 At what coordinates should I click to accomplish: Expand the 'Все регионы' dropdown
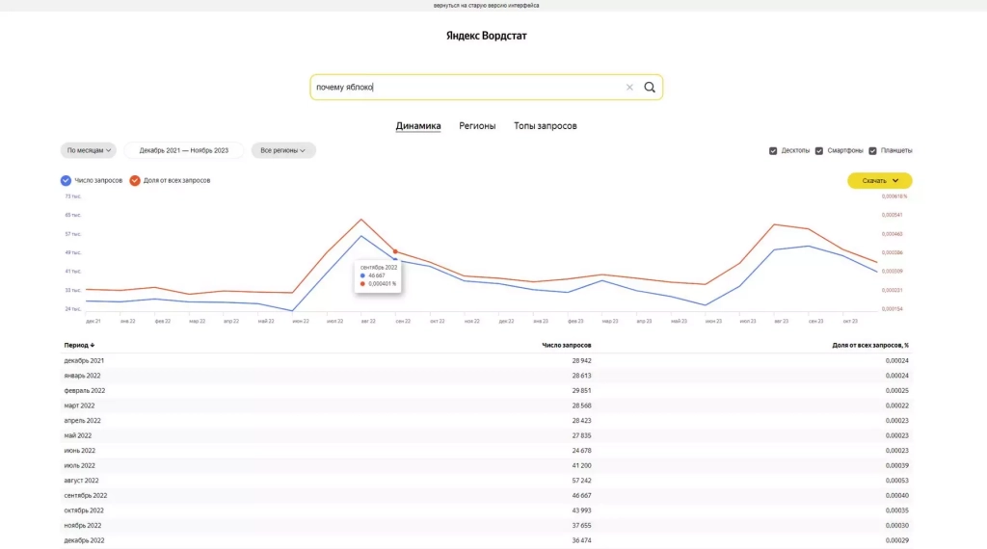pyautogui.click(x=282, y=150)
